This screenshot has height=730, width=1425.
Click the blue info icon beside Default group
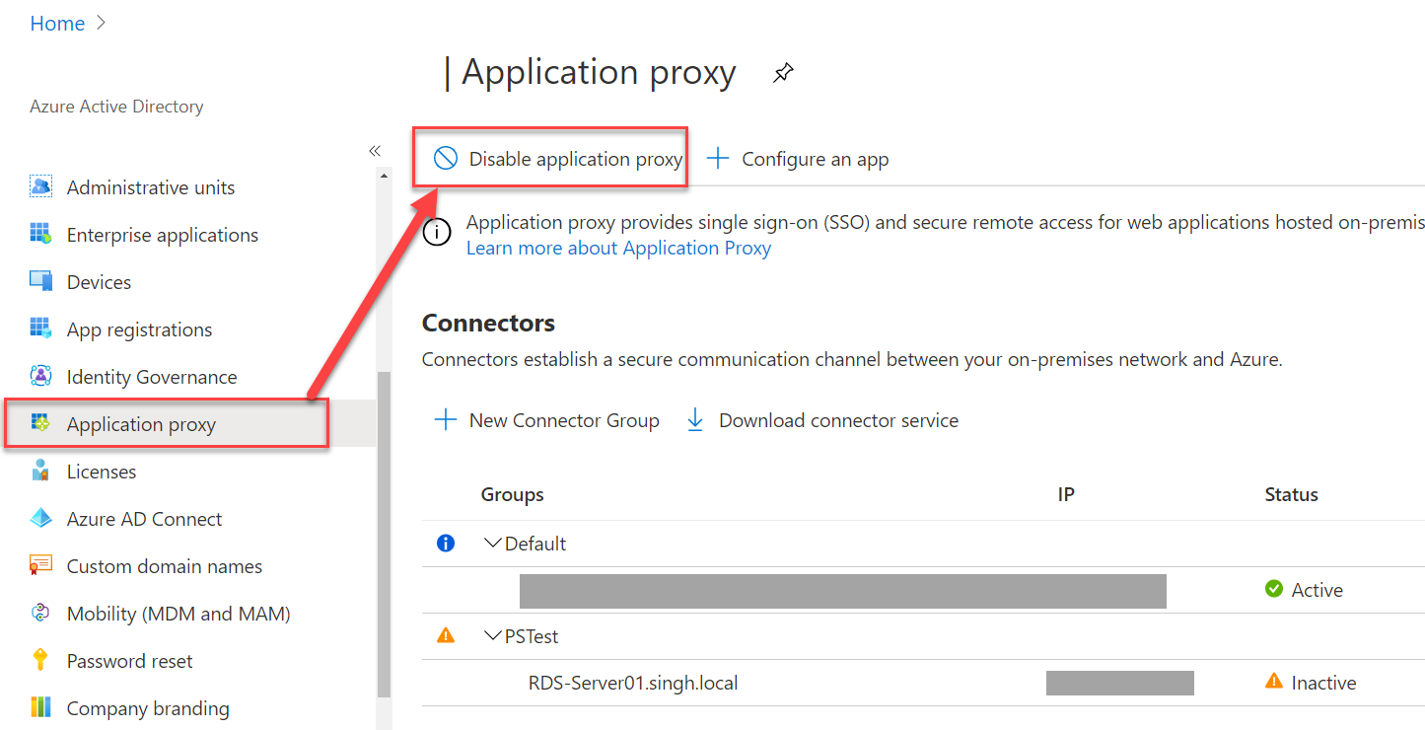[x=446, y=544]
